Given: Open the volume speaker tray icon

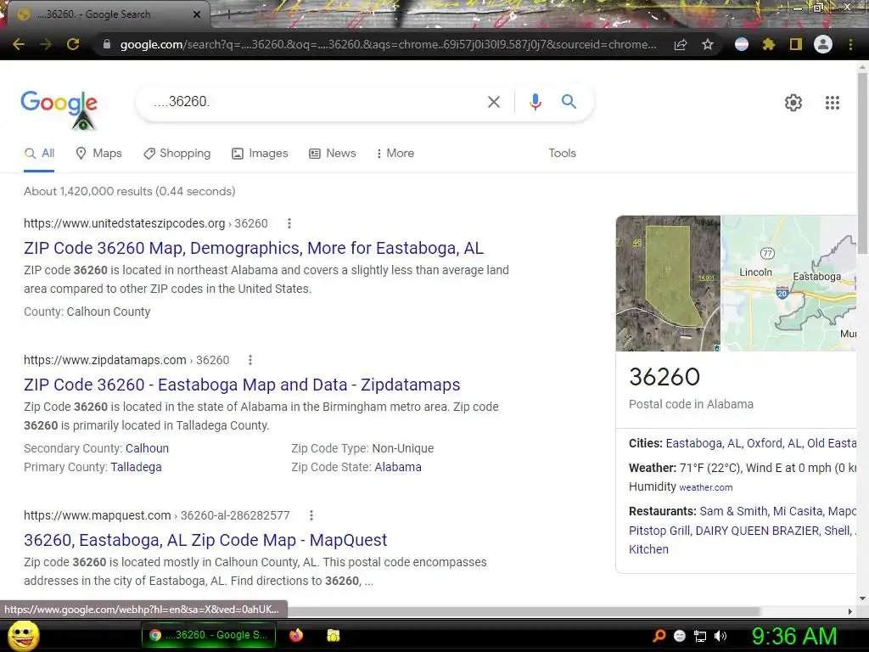Looking at the screenshot, I should (x=720, y=636).
